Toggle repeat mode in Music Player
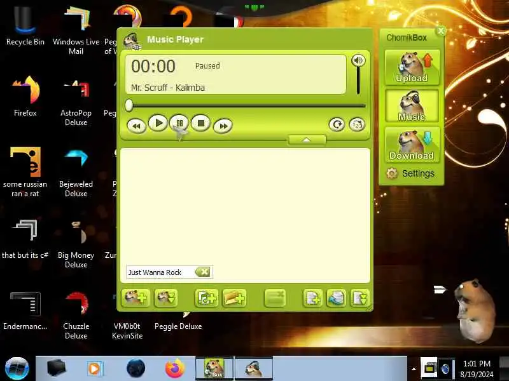 337,124
